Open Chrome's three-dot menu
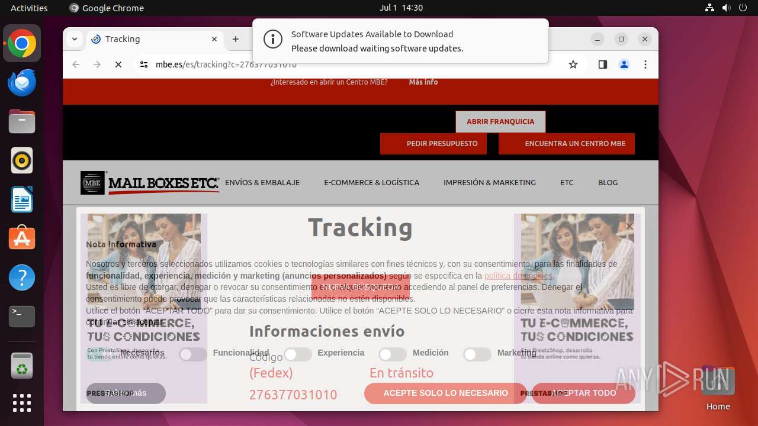 [x=645, y=64]
